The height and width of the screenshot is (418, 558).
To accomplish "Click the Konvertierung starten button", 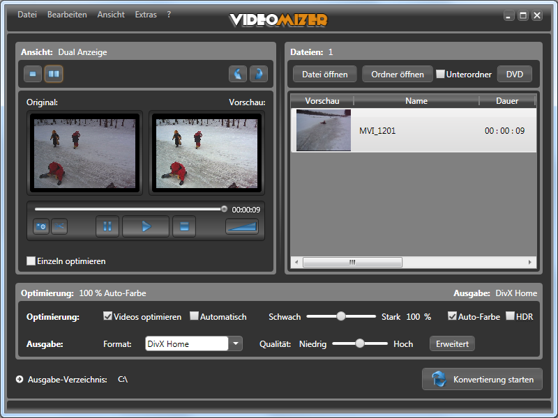I will (482, 380).
